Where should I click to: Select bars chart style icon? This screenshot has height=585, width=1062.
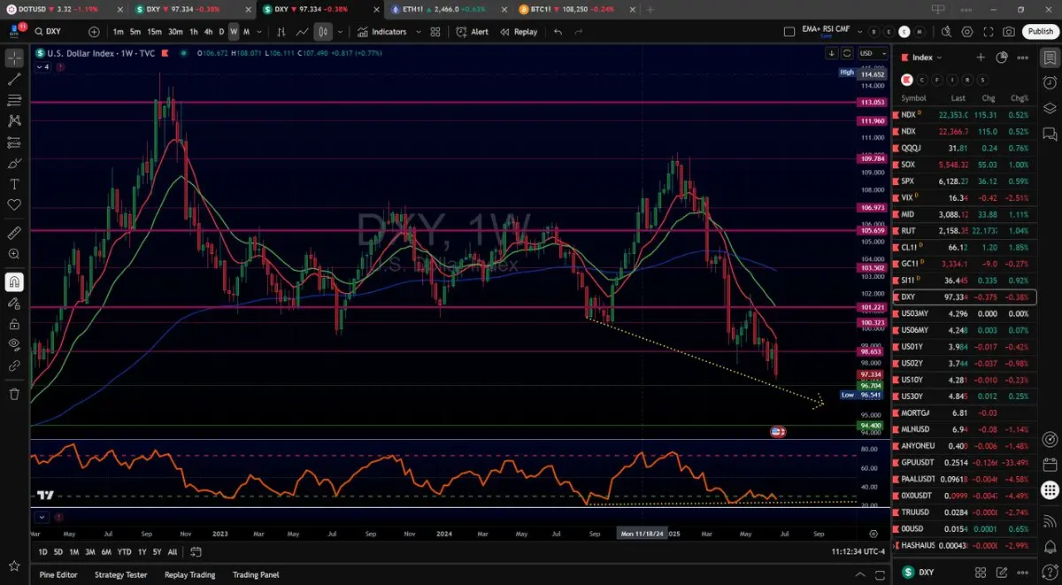pos(281,32)
